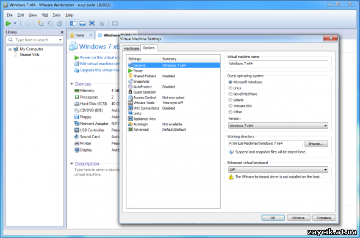Select the Options tab in settings

(x=148, y=48)
